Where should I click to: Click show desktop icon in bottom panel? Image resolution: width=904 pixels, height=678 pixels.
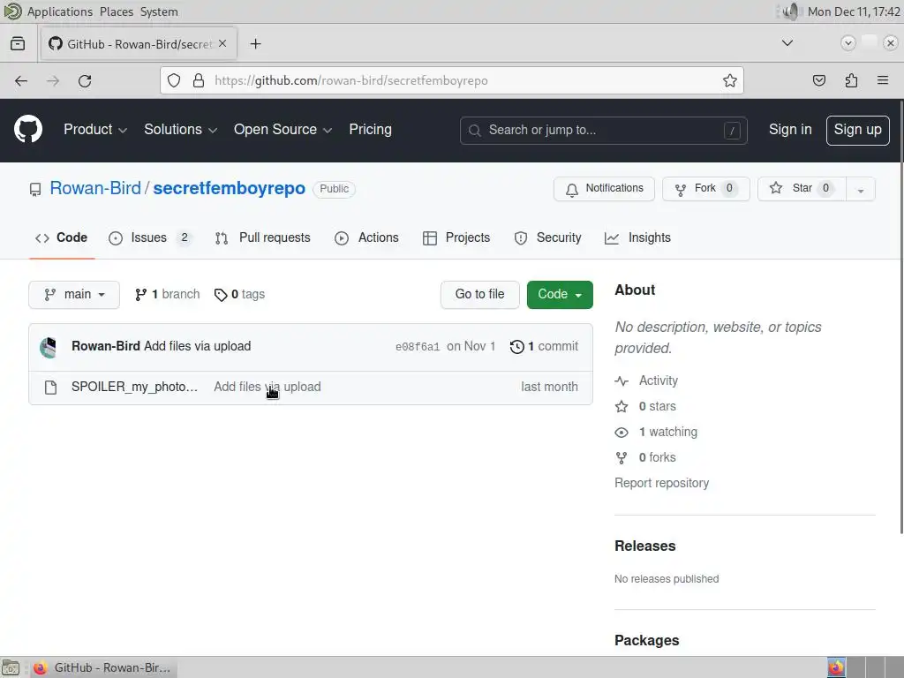click(11, 667)
